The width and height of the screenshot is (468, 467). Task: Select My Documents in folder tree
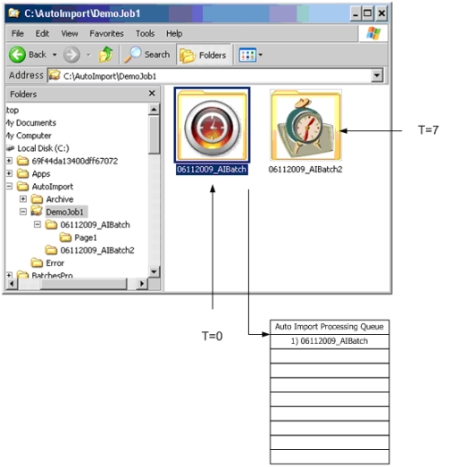click(x=31, y=123)
